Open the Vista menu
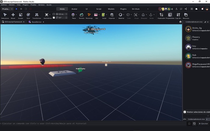 pos(19,5)
